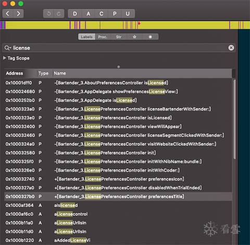Image resolution: width=250 pixels, height=245 pixels.
Task: Set type to ASCII with A button
Action: [89, 13]
